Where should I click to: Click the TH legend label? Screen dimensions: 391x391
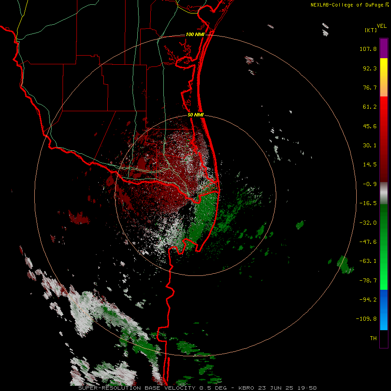pos(373,338)
